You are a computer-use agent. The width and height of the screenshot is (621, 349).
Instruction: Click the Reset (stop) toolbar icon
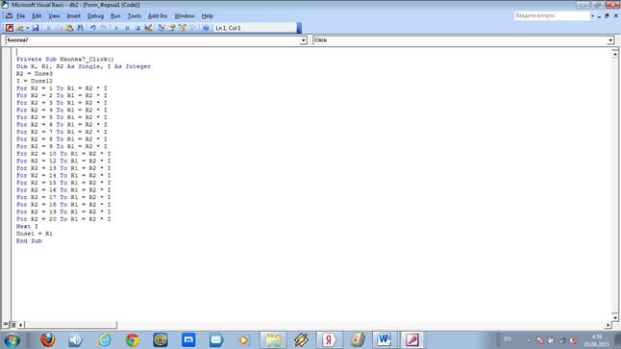[x=137, y=28]
